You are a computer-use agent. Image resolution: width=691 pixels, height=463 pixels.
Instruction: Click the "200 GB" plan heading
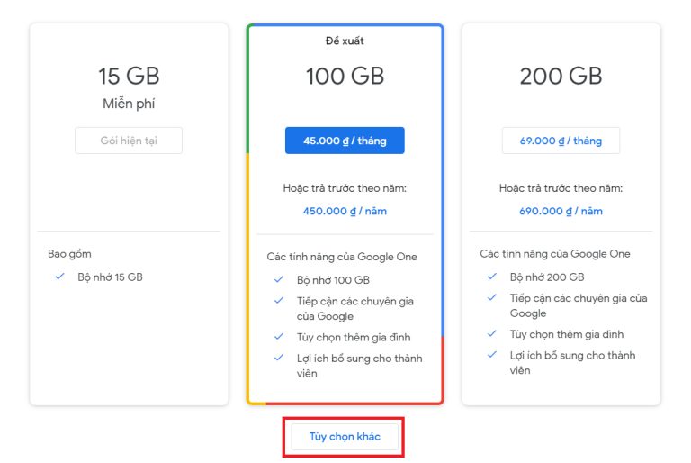tap(561, 77)
